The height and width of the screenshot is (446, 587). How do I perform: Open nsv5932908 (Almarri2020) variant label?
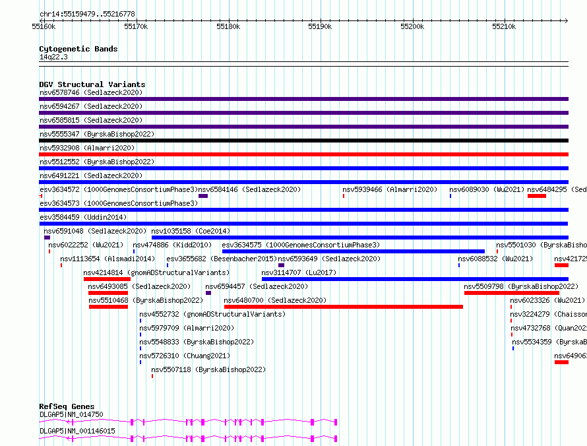click(x=87, y=148)
